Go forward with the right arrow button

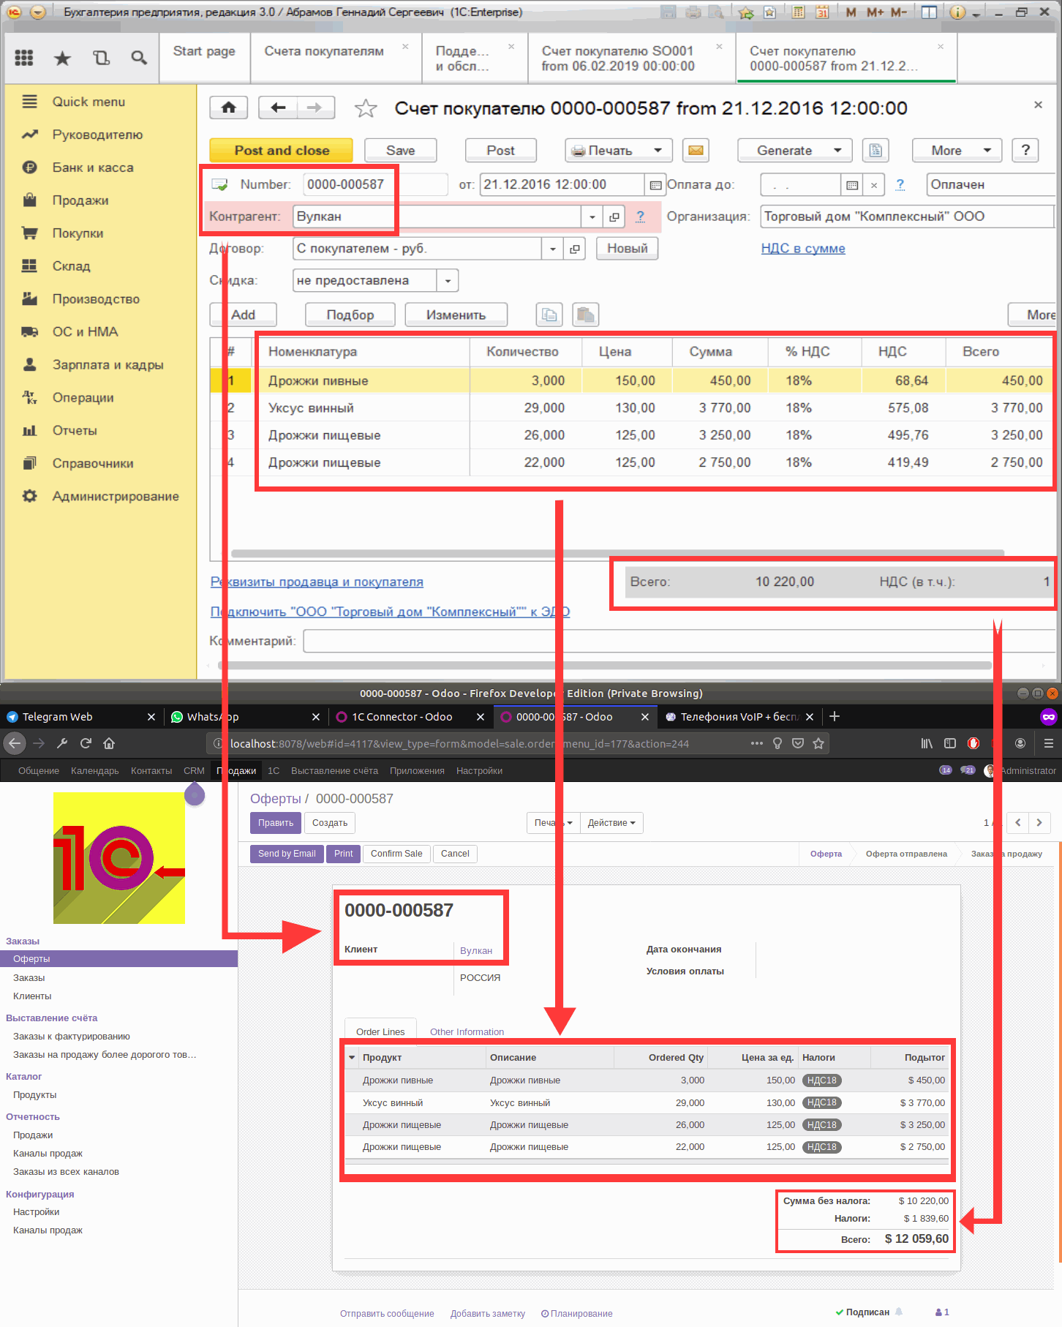[315, 108]
